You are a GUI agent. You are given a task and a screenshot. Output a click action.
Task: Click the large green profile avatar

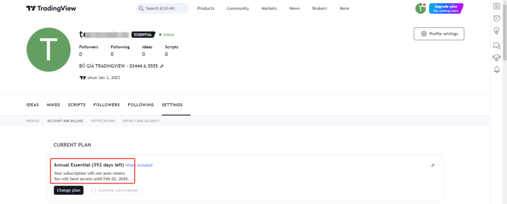(x=48, y=50)
